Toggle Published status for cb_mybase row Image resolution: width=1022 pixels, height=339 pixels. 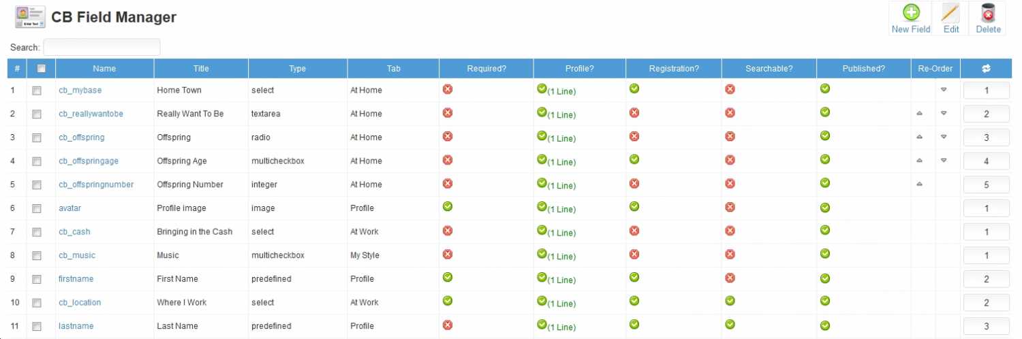825,88
